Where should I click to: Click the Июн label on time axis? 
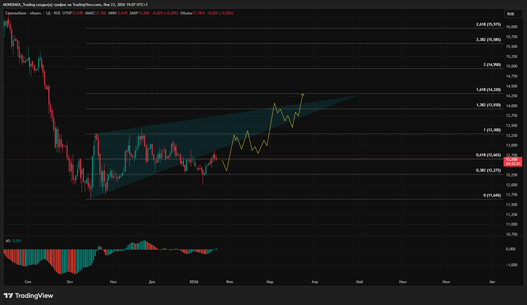click(403, 282)
